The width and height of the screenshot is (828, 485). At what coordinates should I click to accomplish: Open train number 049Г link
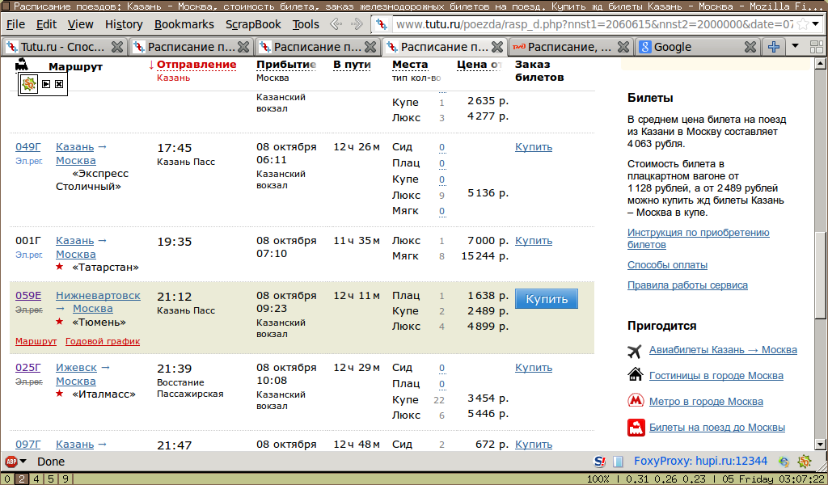click(28, 147)
